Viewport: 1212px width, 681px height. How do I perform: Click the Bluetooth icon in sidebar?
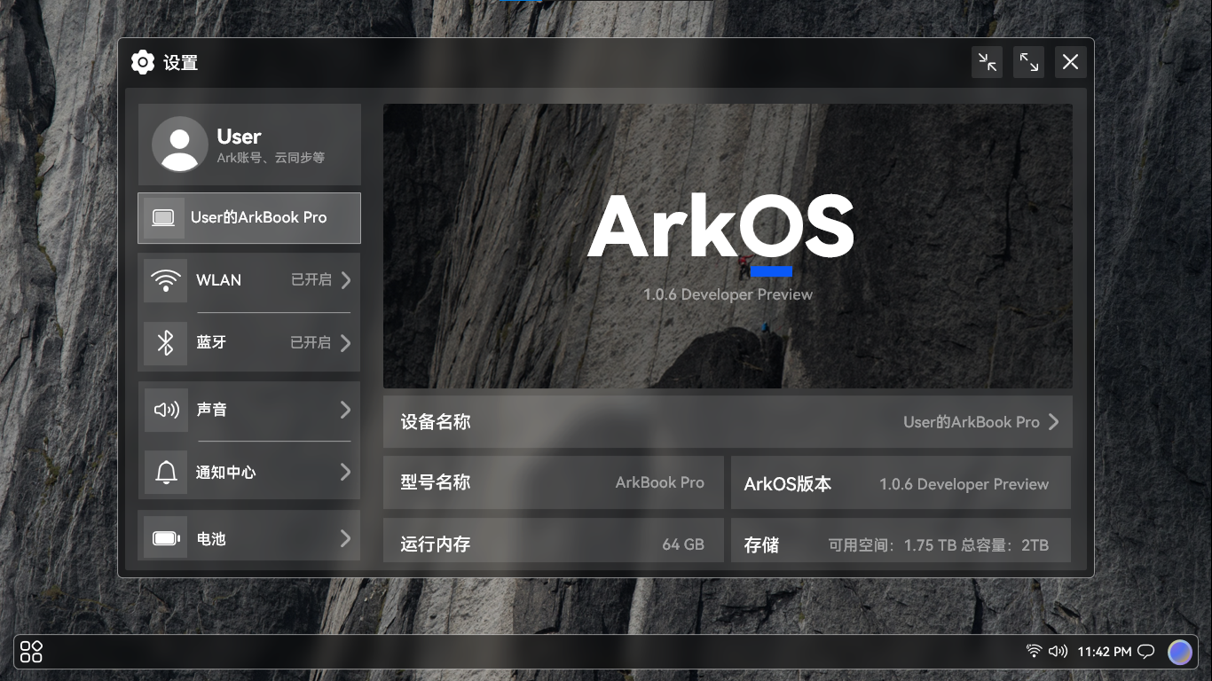tap(165, 343)
